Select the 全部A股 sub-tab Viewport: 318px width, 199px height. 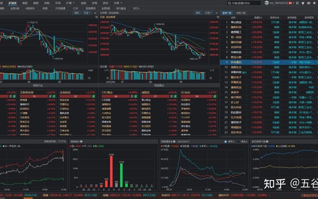click(x=15, y=8)
